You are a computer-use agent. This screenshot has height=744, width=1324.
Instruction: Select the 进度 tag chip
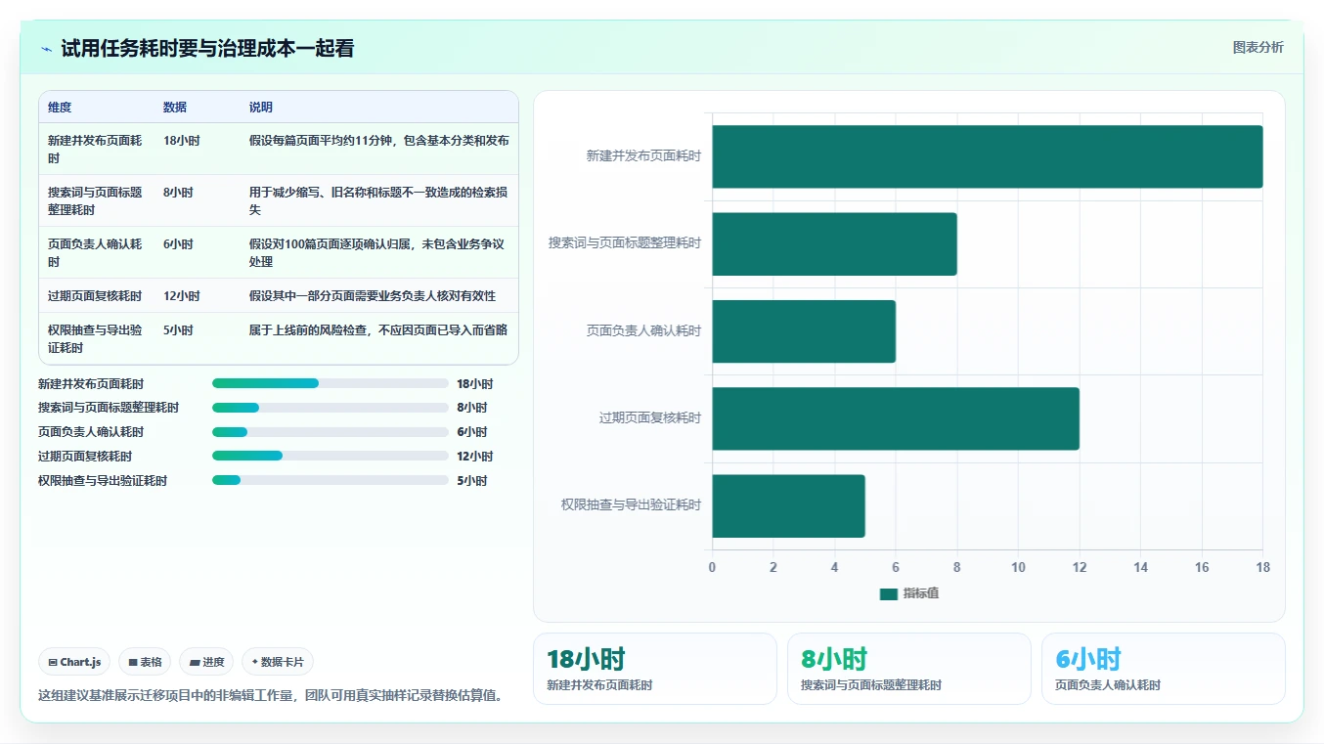206,662
